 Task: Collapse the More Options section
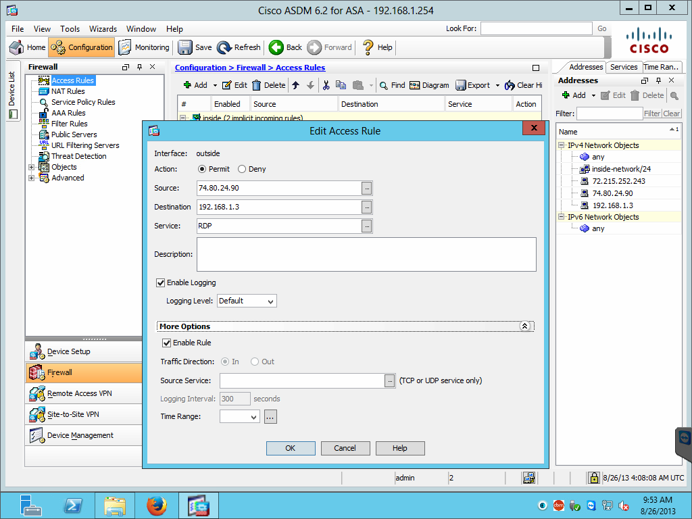[524, 326]
